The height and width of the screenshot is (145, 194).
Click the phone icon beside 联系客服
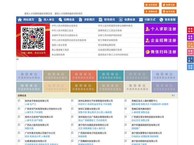(x=161, y=20)
